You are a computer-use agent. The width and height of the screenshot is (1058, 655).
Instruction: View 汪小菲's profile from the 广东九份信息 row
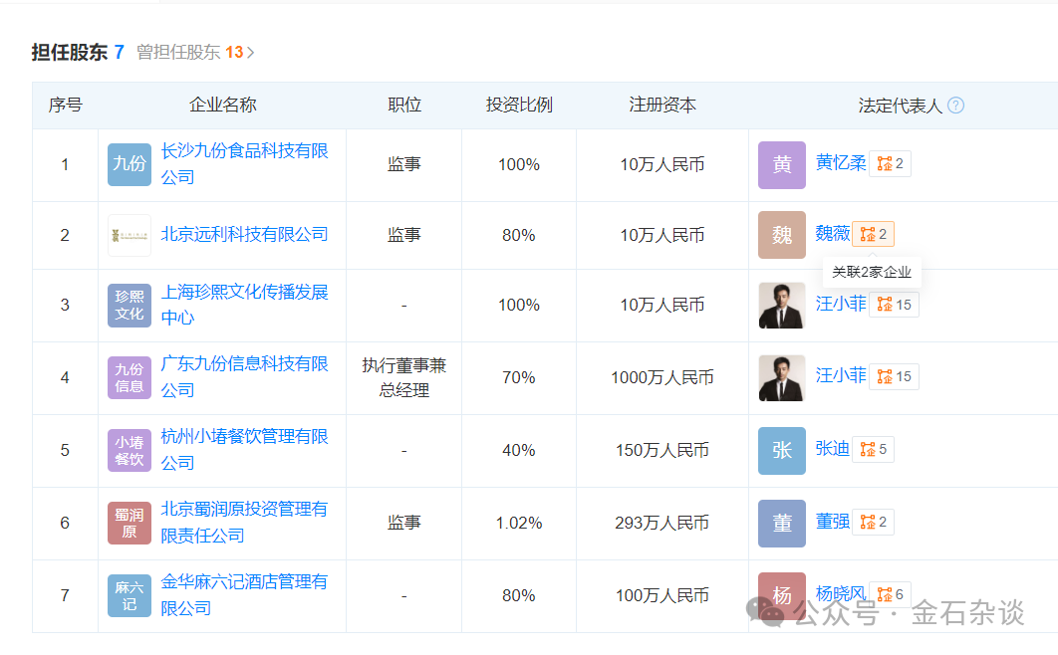pyautogui.click(x=841, y=375)
